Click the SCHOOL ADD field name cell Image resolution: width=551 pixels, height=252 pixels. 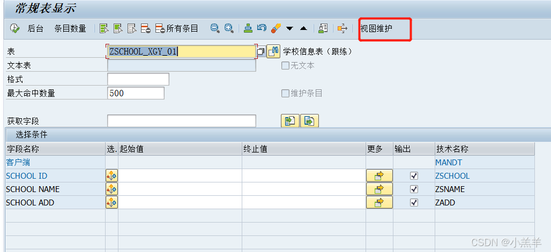(56, 203)
